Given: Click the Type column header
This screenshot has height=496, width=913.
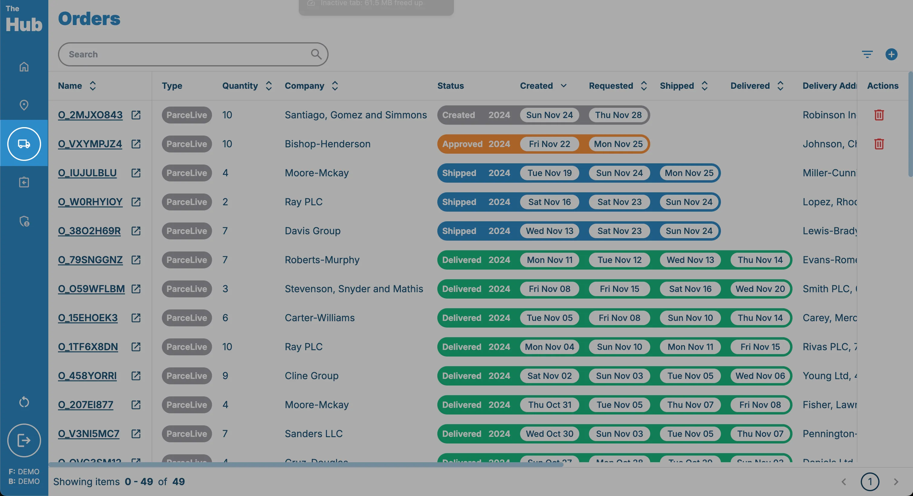Looking at the screenshot, I should pyautogui.click(x=172, y=86).
